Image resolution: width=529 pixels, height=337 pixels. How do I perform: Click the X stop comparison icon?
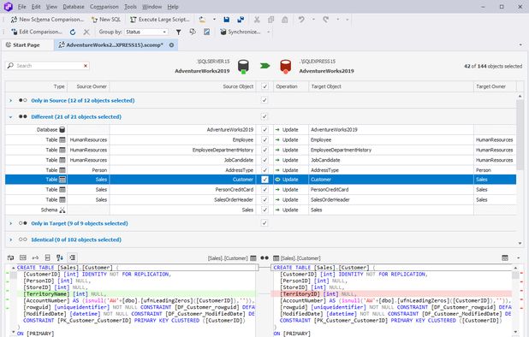86,32
